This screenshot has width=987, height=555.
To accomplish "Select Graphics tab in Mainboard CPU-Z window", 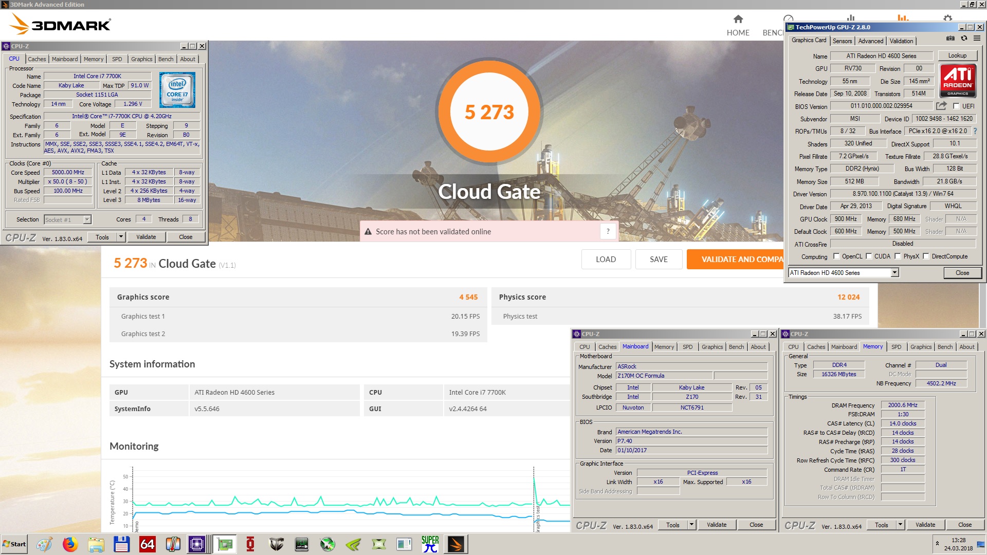I will [x=712, y=347].
